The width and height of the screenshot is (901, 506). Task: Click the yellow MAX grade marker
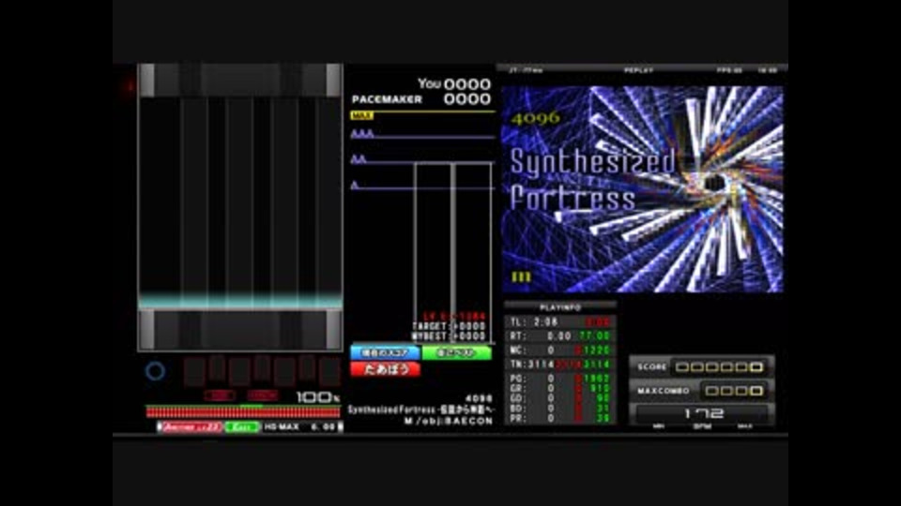click(x=362, y=115)
